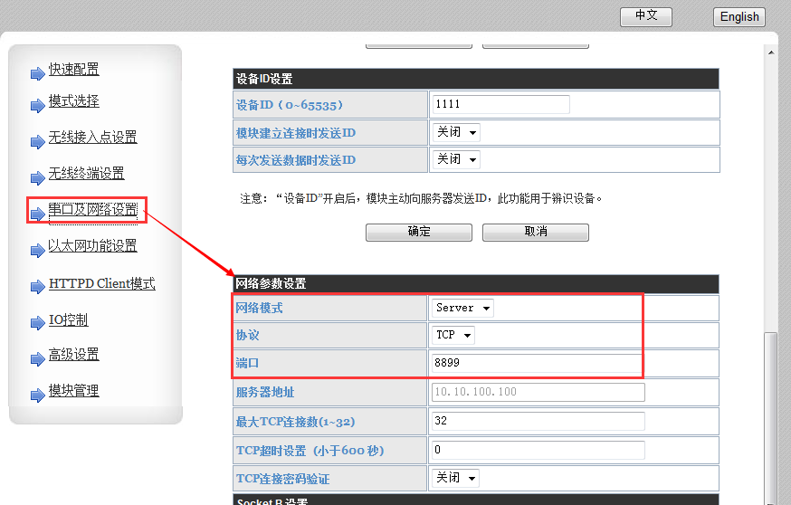This screenshot has width=791, height=505.
Task: Click the arrow icon next to 无线终端设置
Action: tap(37, 178)
